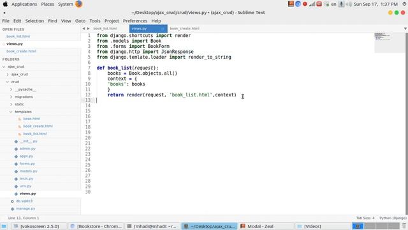Click the Apple logo icon in top panel

pos(5,4)
